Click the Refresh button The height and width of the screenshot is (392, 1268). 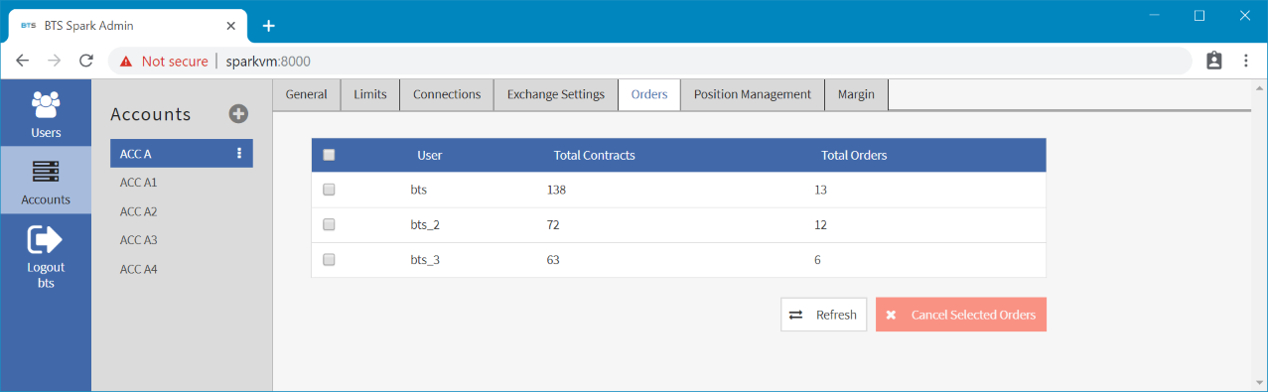point(824,315)
